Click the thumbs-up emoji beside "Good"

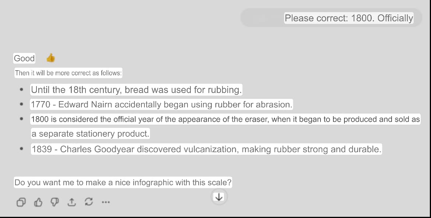[x=50, y=58]
